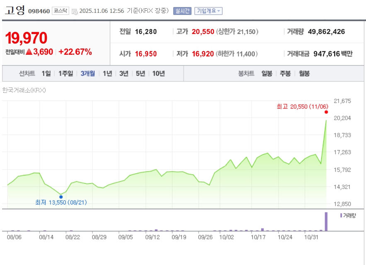The width and height of the screenshot is (366, 265).
Task: View the 10년 line chart
Action: [x=158, y=73]
